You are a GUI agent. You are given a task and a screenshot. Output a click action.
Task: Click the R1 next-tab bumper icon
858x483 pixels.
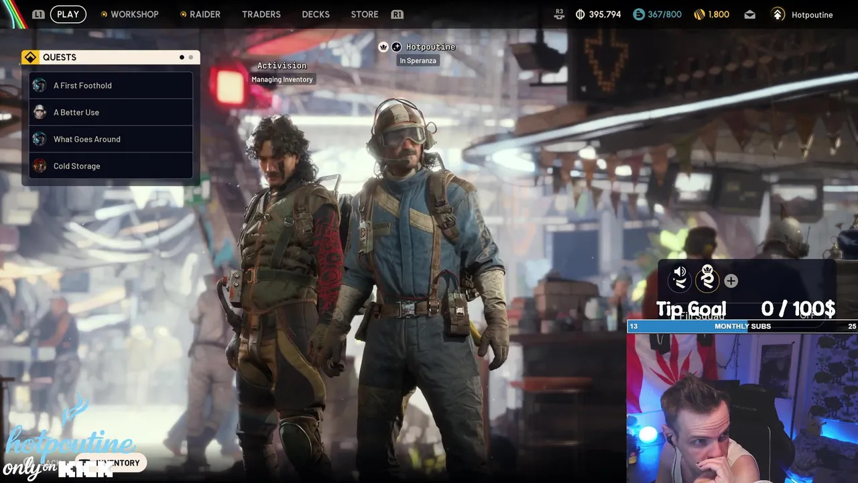tap(397, 14)
